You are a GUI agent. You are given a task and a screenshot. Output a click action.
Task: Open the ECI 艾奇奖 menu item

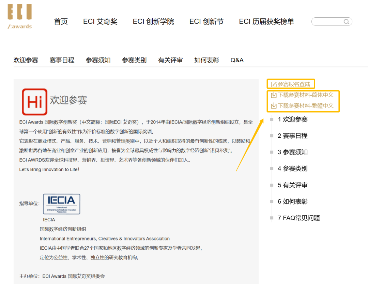[100, 21]
